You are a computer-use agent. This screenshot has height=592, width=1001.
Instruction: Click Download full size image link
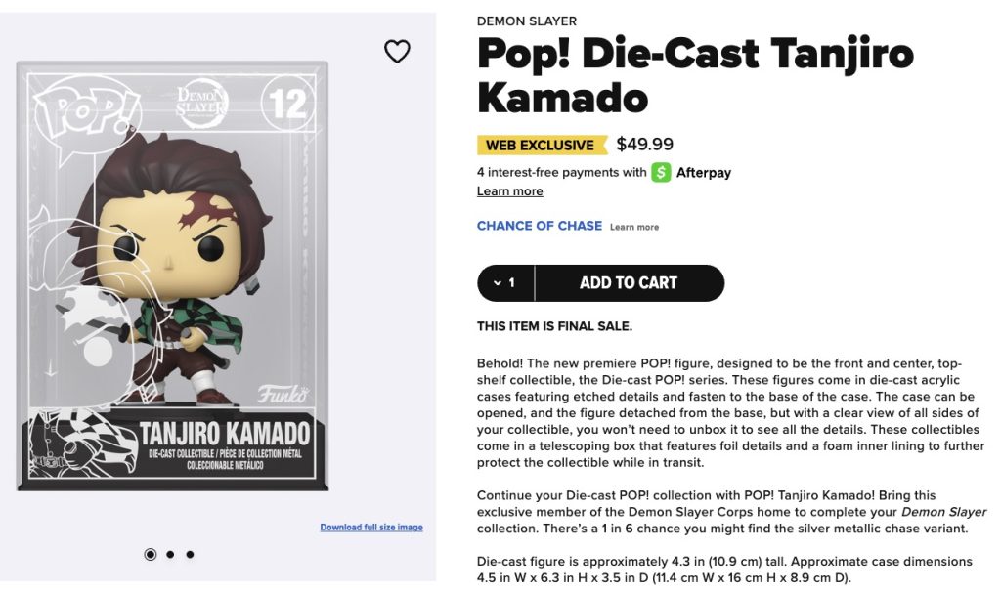[371, 528]
